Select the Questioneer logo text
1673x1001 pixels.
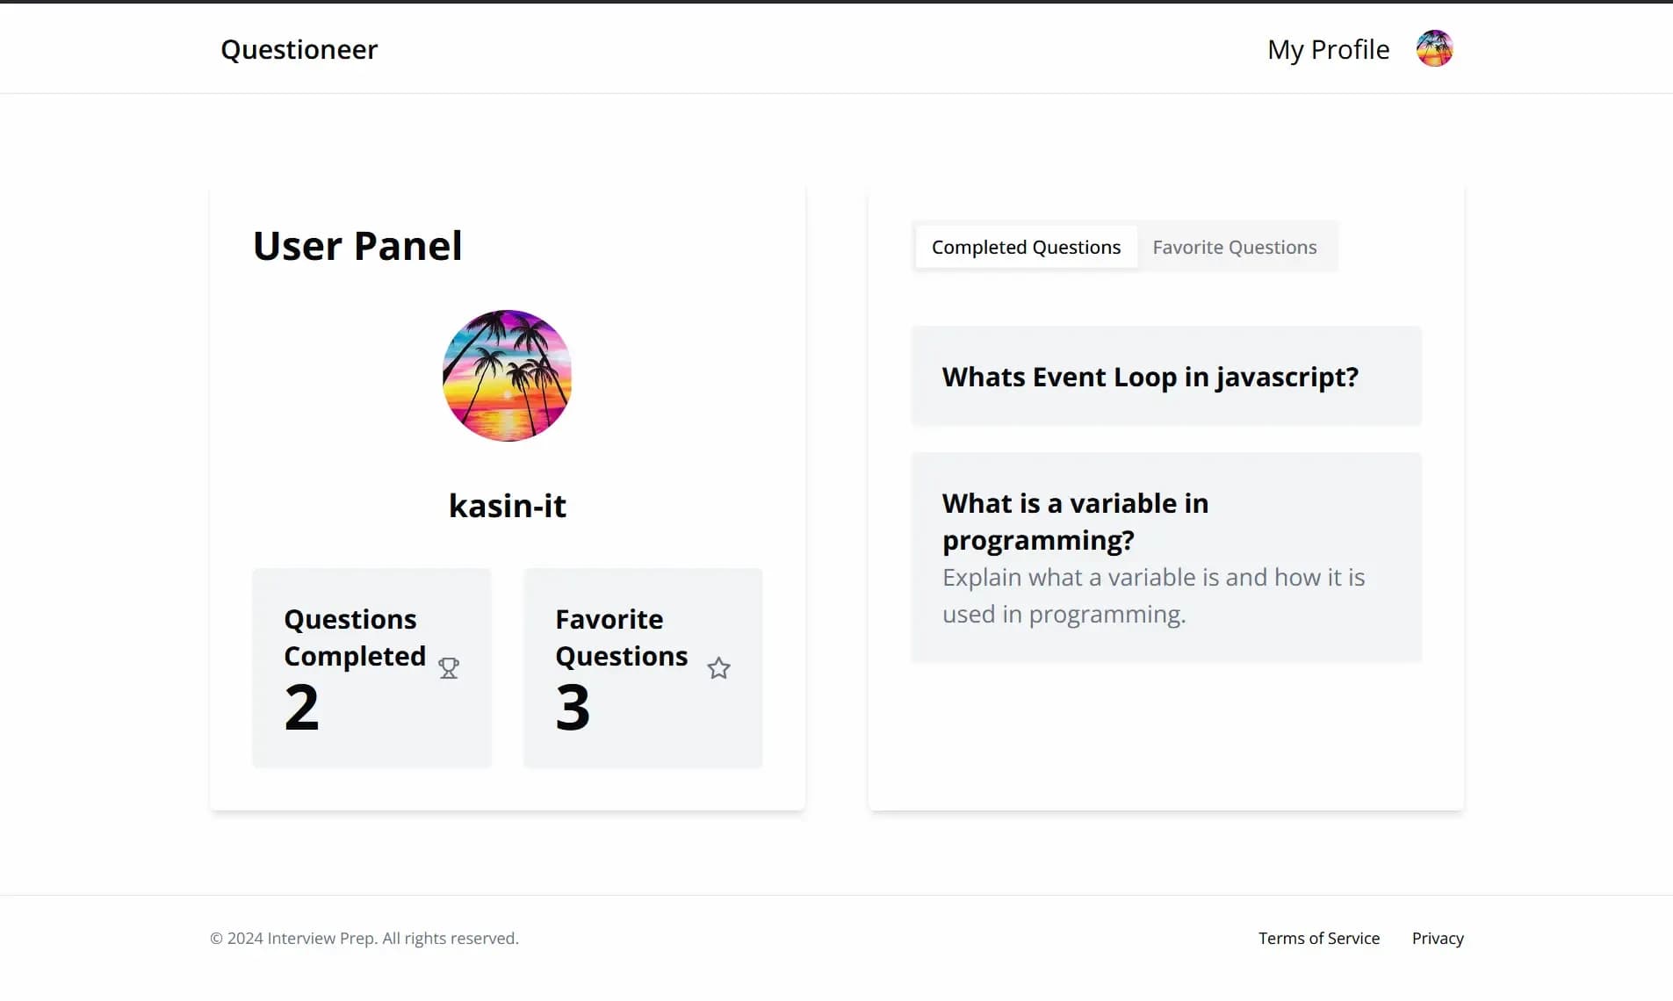point(299,49)
